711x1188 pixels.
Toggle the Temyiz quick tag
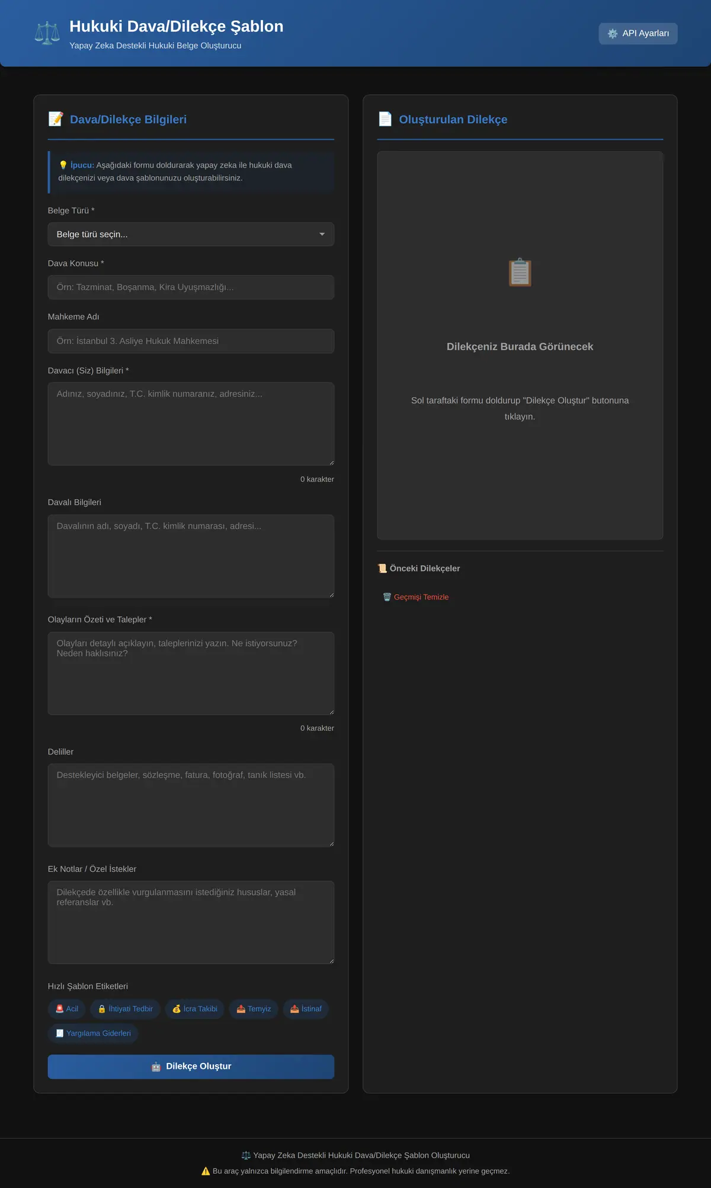(254, 1009)
